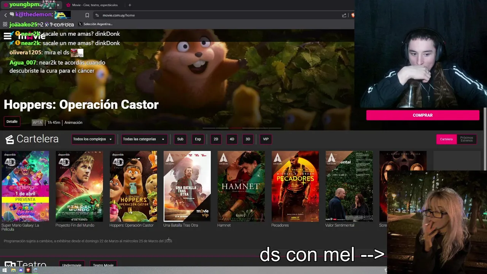Screen dimensions: 487x274
Task: Expand the Todas las categorías dropdown
Action: 144,139
